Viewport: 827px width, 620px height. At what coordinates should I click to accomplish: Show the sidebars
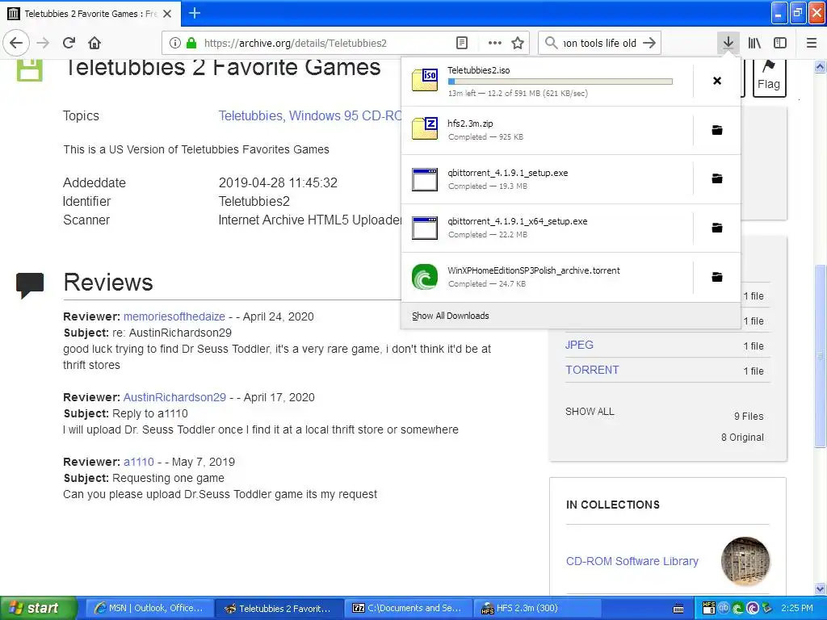780,43
